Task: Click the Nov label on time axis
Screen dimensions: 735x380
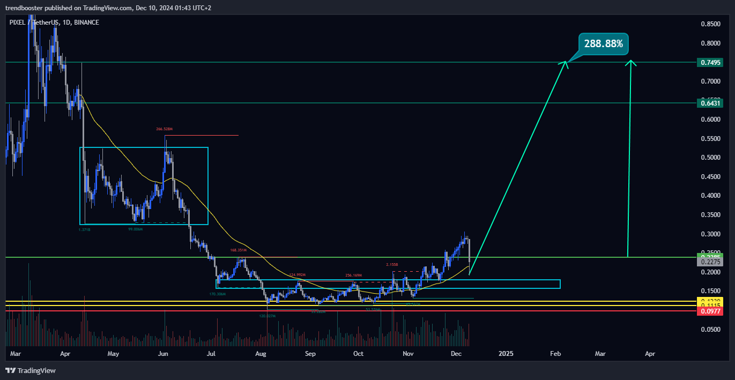Action: [x=408, y=354]
